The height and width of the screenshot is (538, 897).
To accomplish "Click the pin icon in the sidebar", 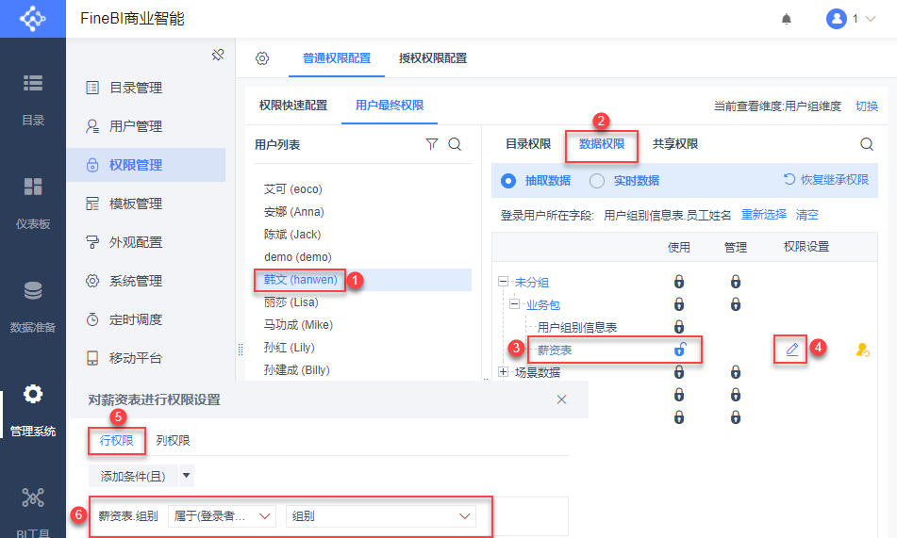I will pos(217,56).
